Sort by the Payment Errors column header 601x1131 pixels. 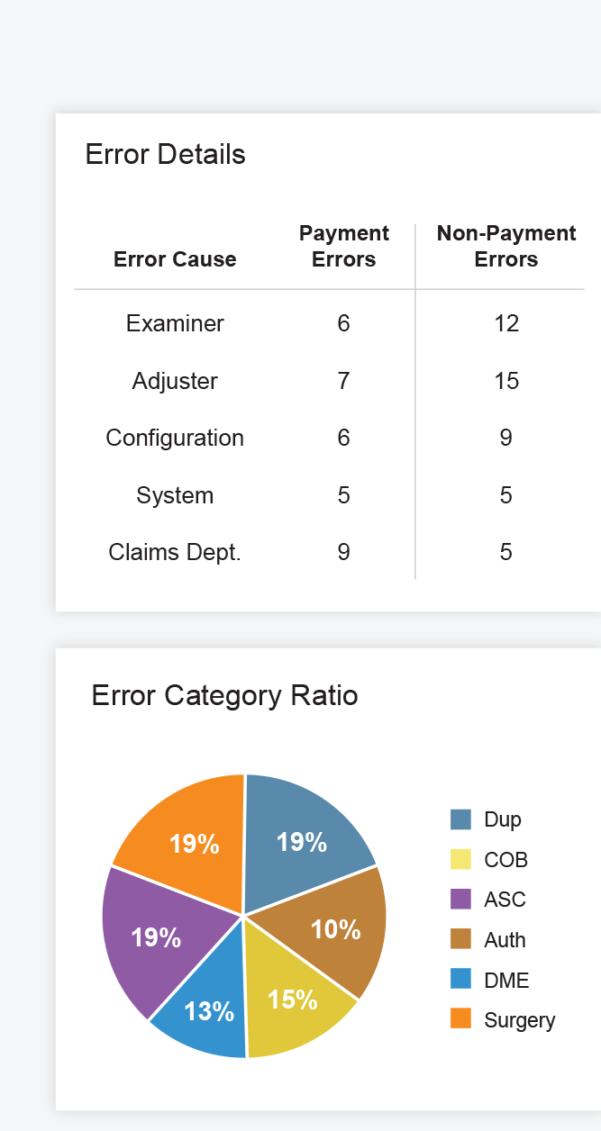click(344, 247)
